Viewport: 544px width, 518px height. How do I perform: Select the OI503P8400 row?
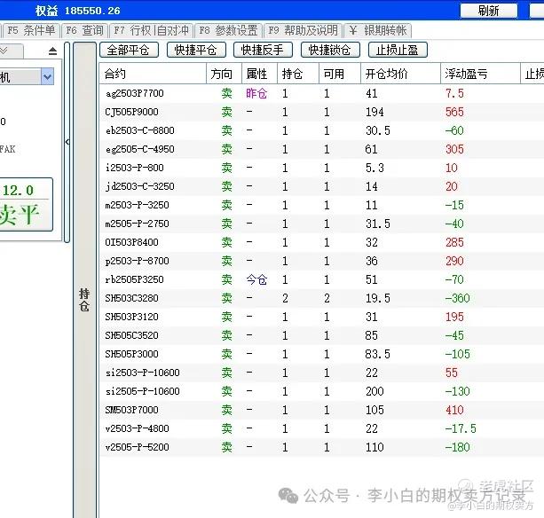pos(321,242)
